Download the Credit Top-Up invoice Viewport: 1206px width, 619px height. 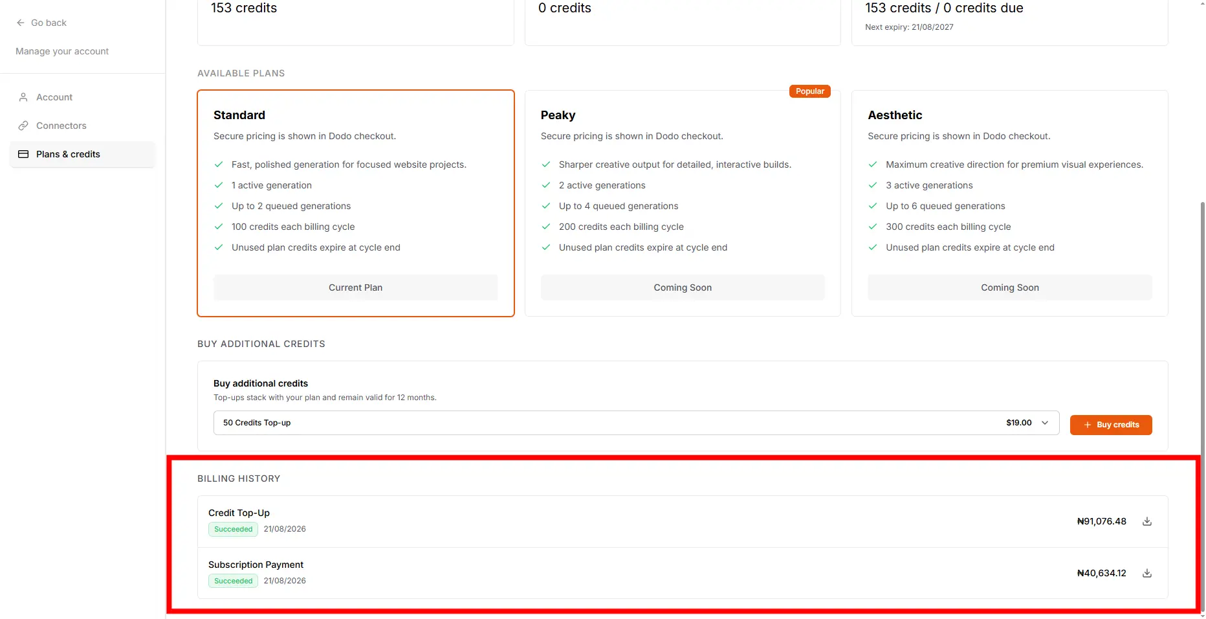(1147, 521)
